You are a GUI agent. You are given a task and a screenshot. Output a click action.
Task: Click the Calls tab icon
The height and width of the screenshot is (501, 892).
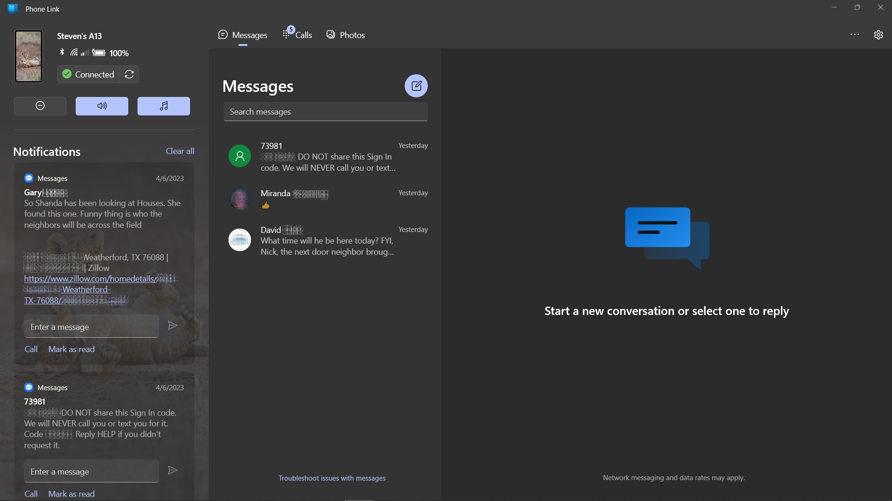tap(286, 35)
